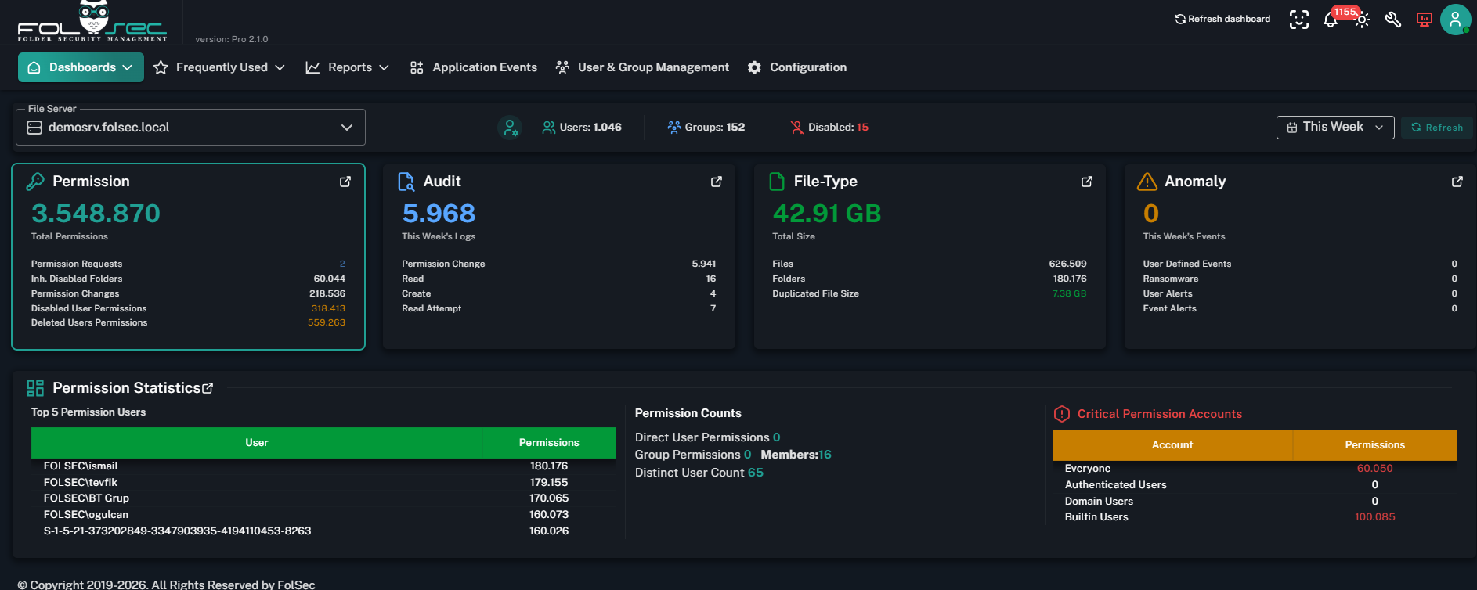
Task: Click the Users icon beside Users: 1.046
Action: 549,127
